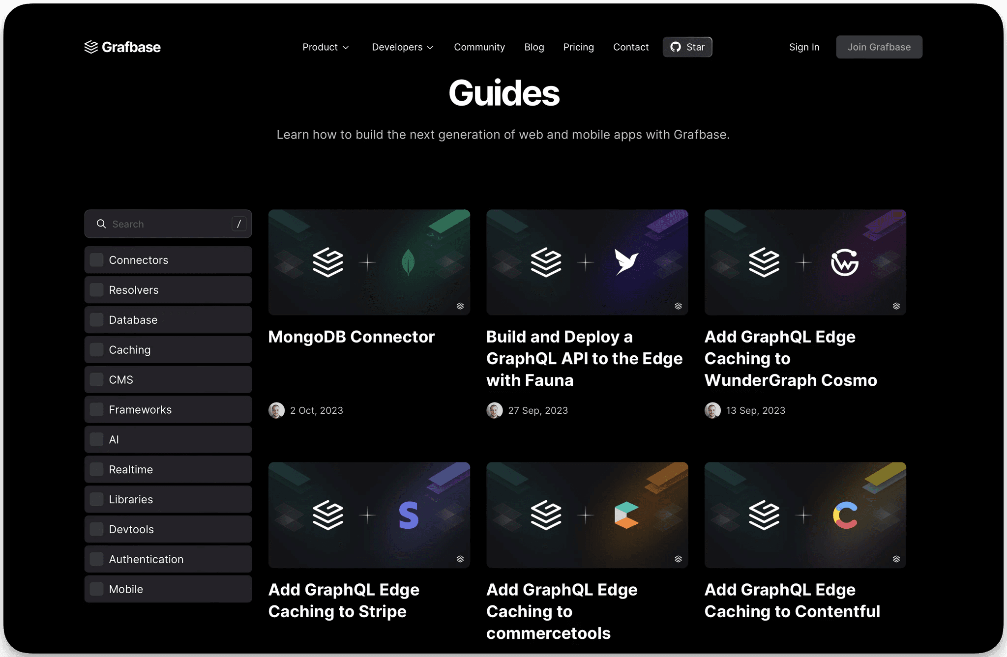Expand the Developers dropdown menu
Viewport: 1007px width, 657px height.
pyautogui.click(x=402, y=47)
